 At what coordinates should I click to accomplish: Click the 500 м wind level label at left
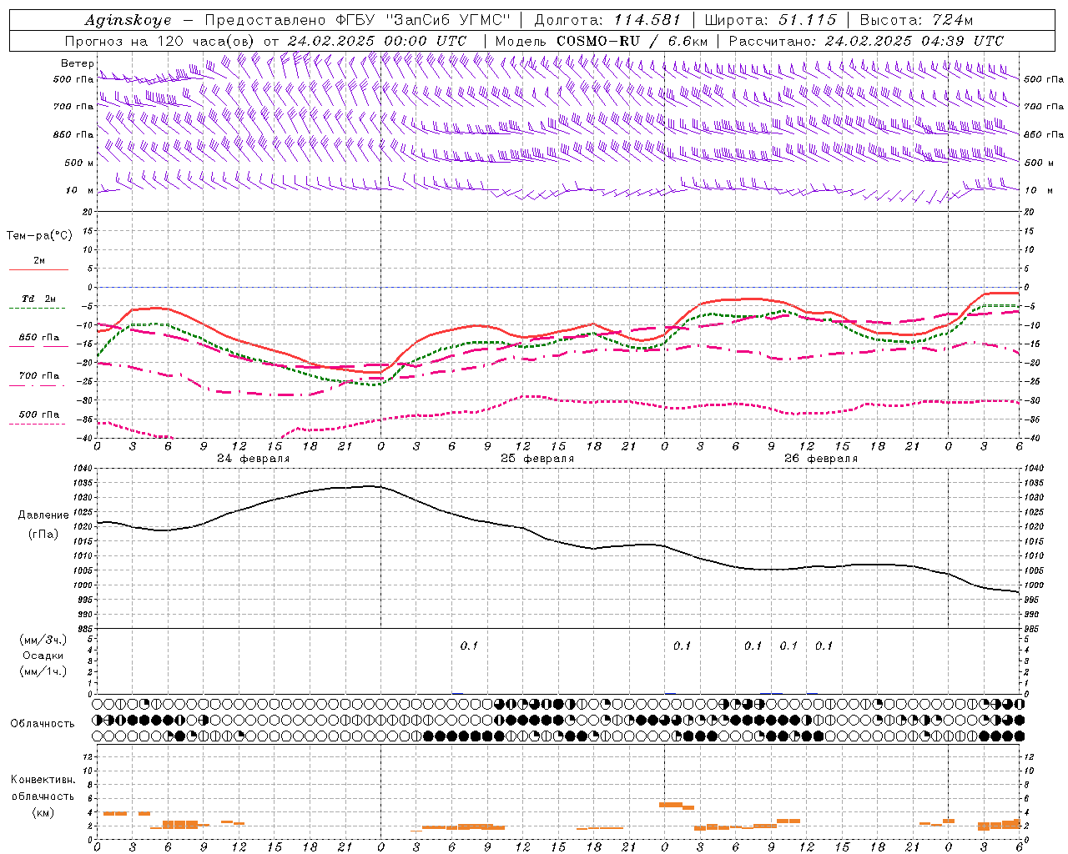pos(79,163)
